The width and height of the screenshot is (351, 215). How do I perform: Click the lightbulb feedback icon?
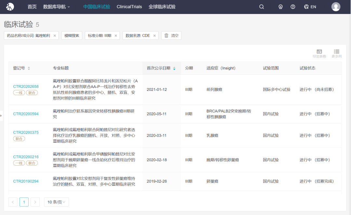pyautogui.click(x=280, y=7)
